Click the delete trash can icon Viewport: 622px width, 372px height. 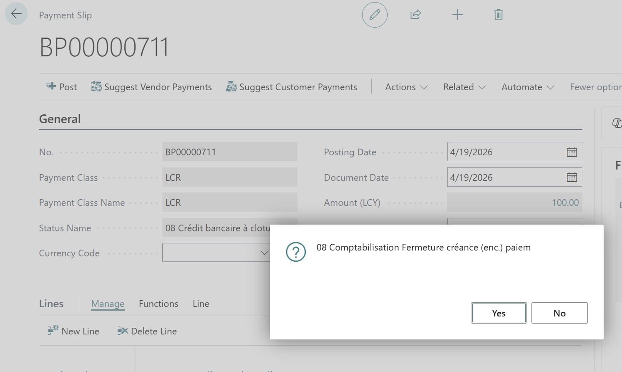tap(498, 15)
